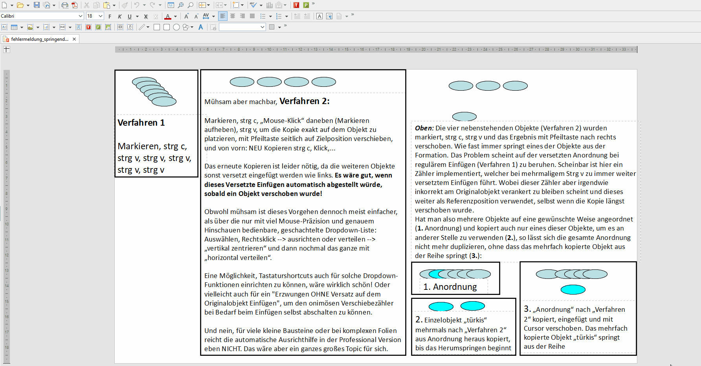
Task: Toggle centered text alignment
Action: coord(233,16)
